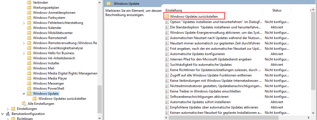Expand the Windows Hello for Business node

tap(24, 53)
